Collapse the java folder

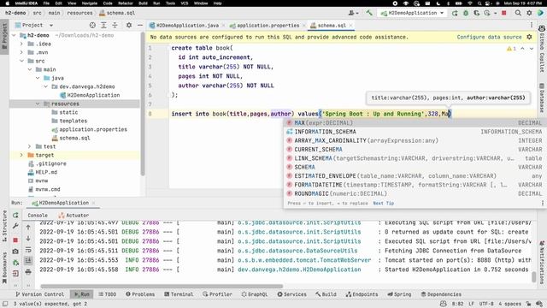tap(38, 78)
